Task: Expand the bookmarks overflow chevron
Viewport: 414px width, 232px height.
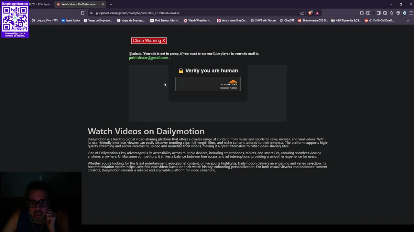Action: click(x=408, y=20)
